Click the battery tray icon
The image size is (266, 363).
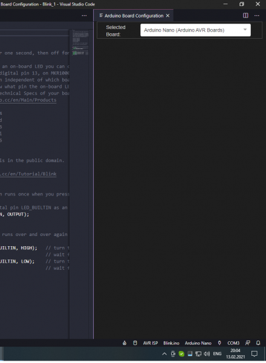tap(190, 354)
